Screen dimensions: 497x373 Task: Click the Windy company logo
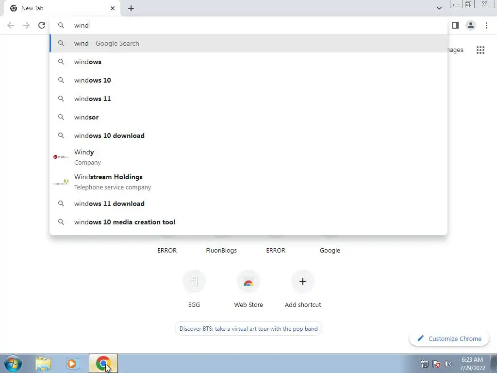click(x=61, y=157)
